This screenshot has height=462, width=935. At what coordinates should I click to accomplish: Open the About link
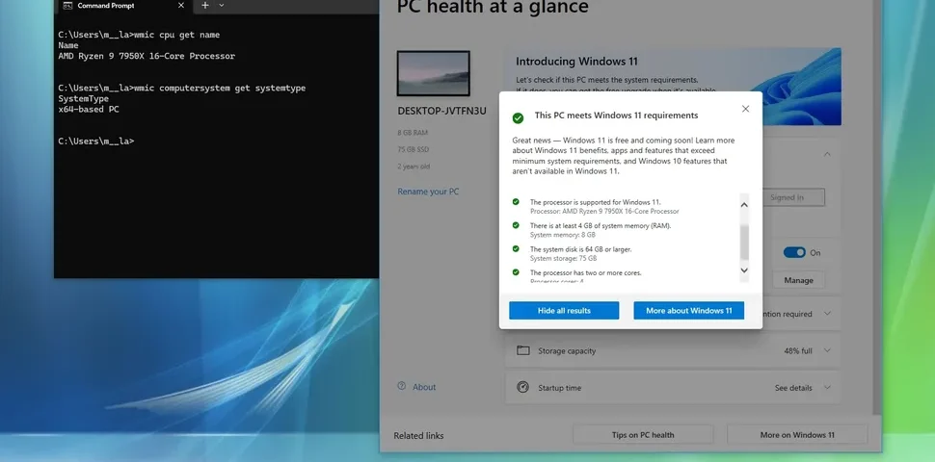click(424, 387)
